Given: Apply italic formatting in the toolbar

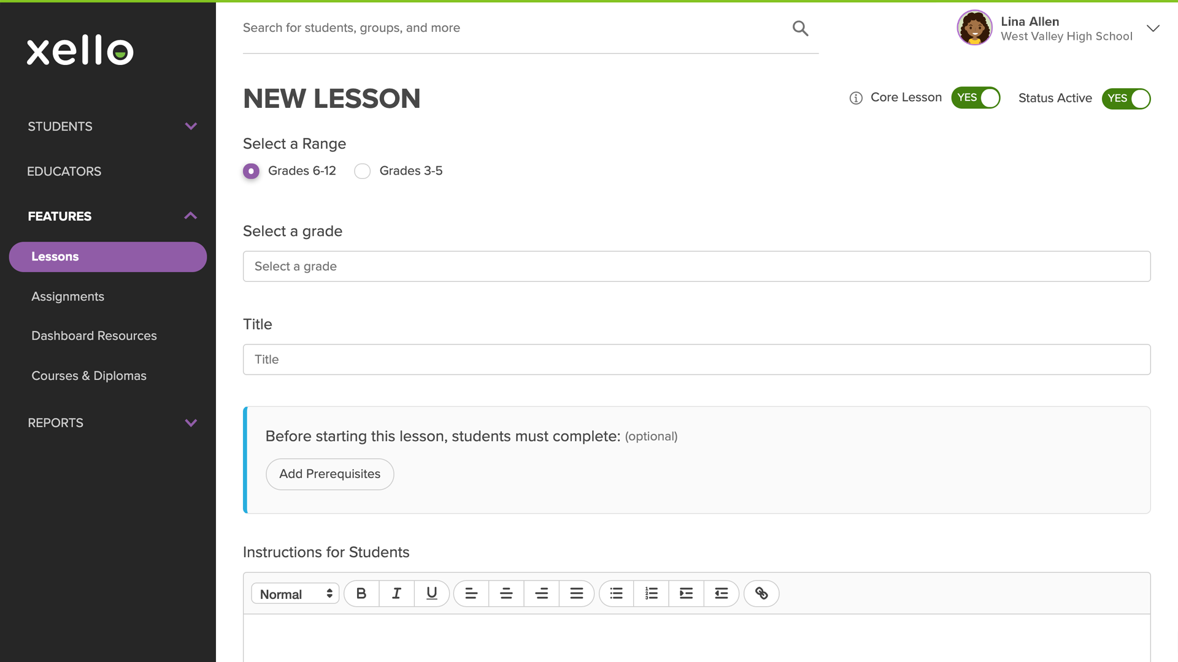Looking at the screenshot, I should [396, 593].
